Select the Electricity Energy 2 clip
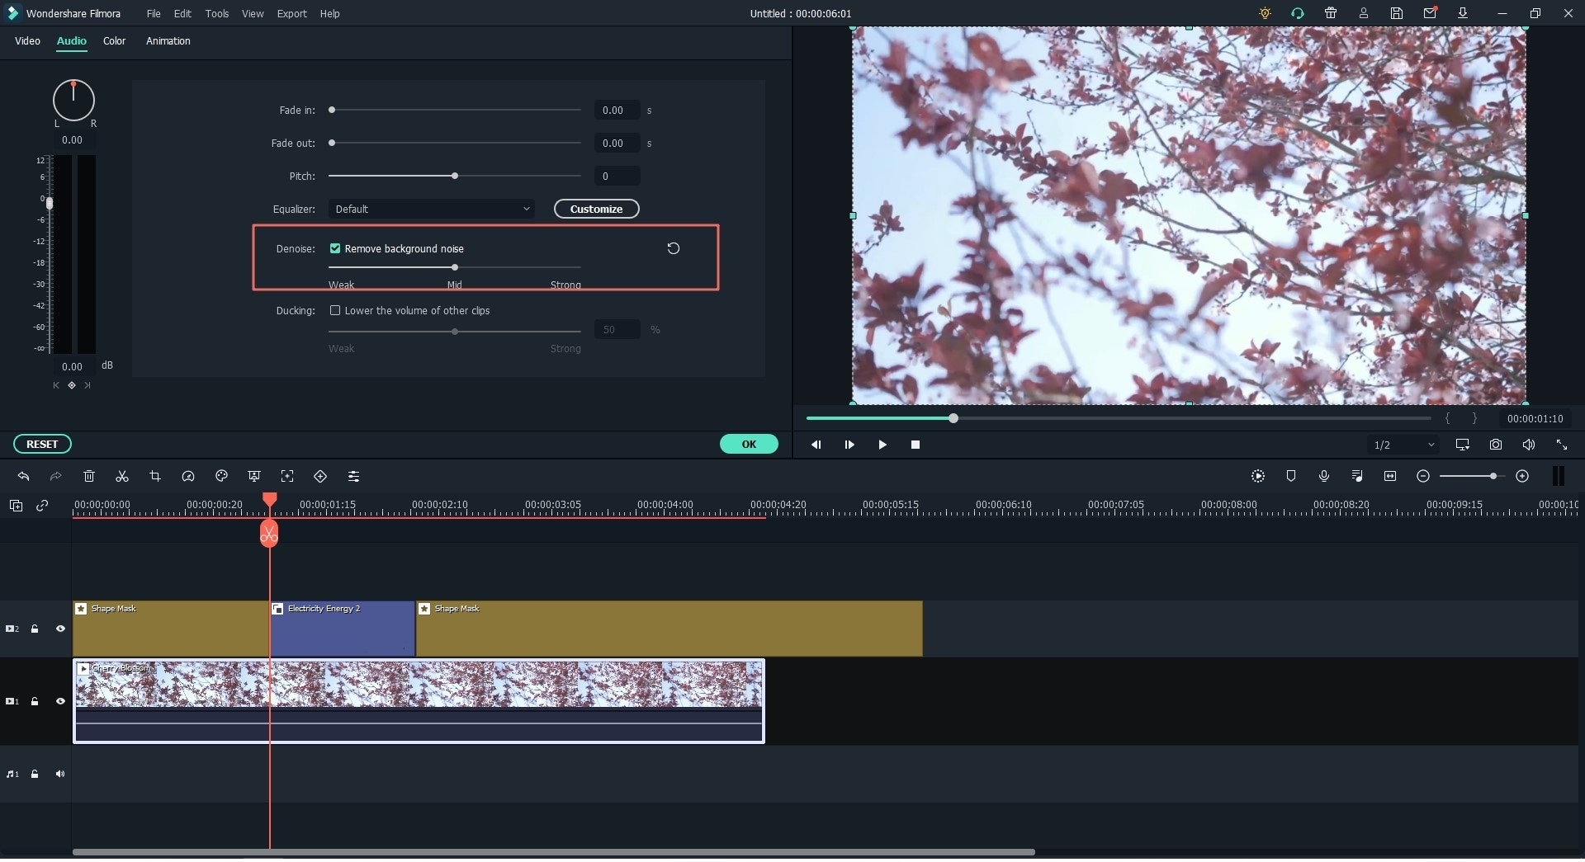 (343, 630)
